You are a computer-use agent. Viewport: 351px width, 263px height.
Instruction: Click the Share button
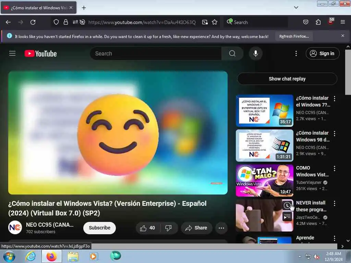pos(196,228)
